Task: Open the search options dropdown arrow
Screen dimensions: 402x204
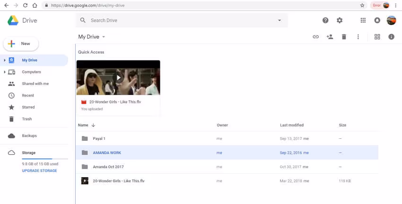Action: tap(280, 20)
